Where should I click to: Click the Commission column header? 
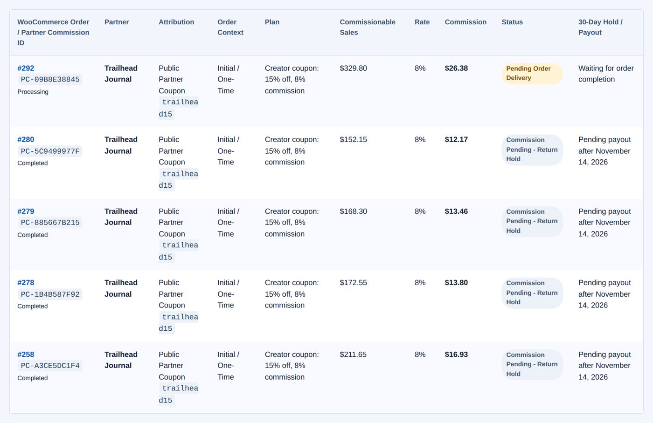pyautogui.click(x=465, y=22)
